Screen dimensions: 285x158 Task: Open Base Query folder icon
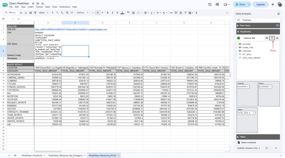(277, 25)
